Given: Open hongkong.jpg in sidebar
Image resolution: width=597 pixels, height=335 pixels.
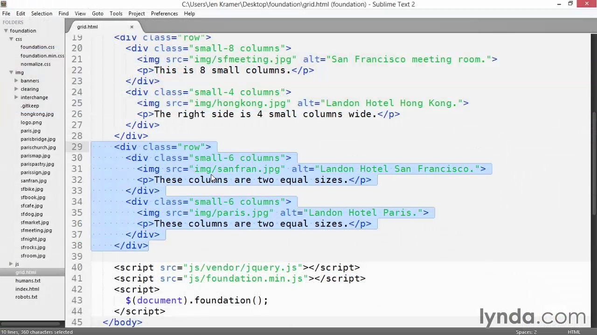Looking at the screenshot, I should [x=37, y=114].
